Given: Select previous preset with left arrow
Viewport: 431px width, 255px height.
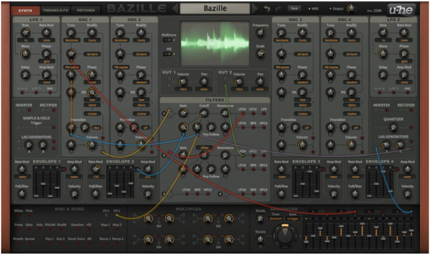Looking at the screenshot, I should click(175, 9).
